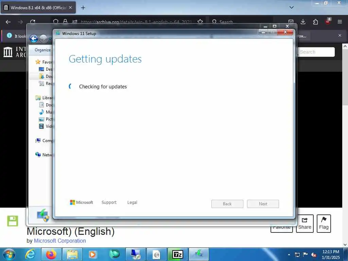
Task: Click the green floppy disk software icon
Action: point(13,221)
